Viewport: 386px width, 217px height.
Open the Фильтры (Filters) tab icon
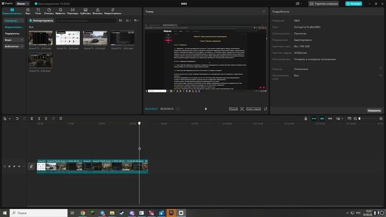pos(98,11)
